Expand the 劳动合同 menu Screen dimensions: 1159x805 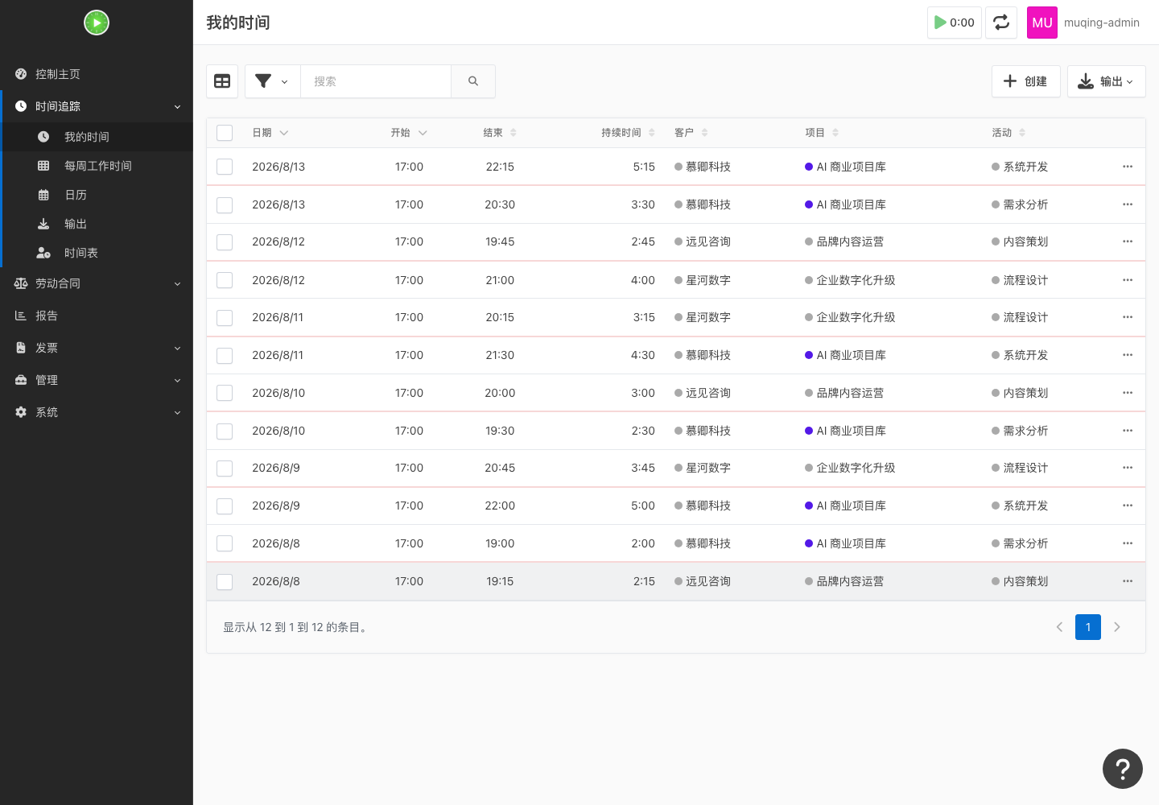click(97, 283)
